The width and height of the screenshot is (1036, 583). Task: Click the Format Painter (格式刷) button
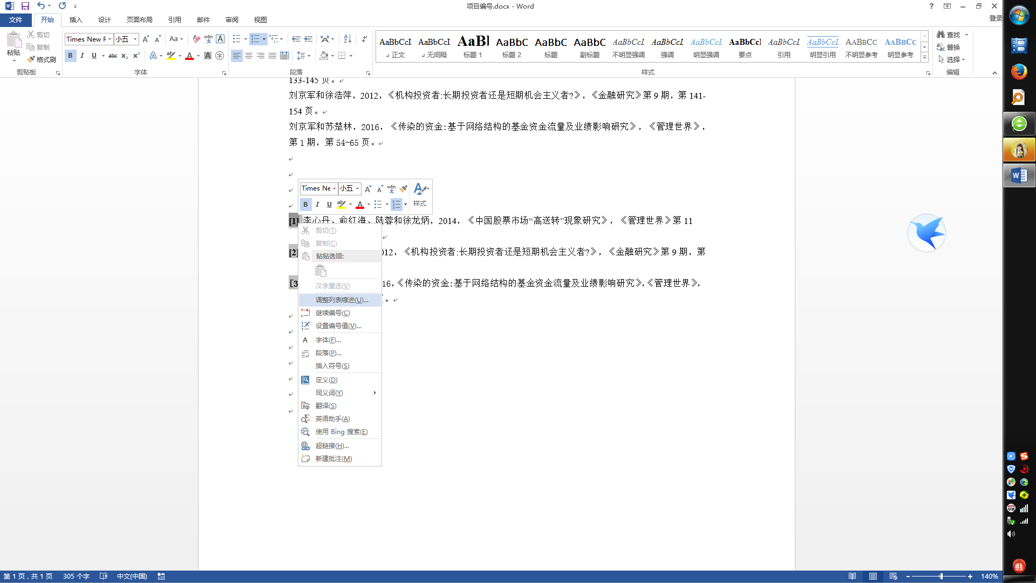click(x=42, y=59)
